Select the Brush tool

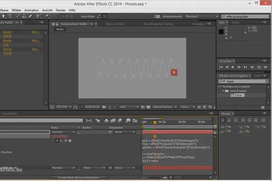tap(18, 16)
